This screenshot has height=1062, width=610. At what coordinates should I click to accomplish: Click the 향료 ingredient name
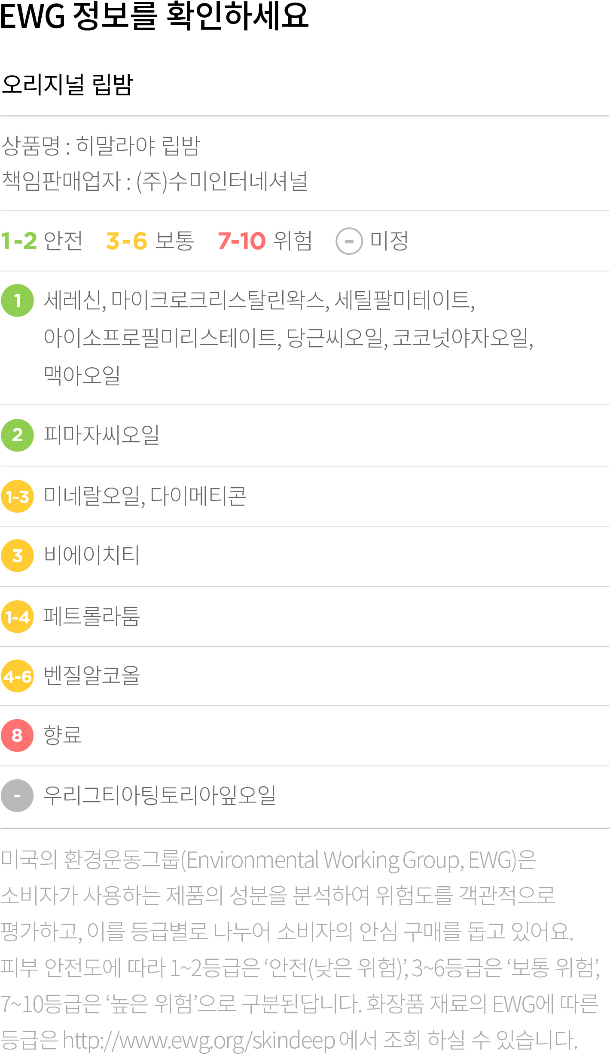point(63,735)
